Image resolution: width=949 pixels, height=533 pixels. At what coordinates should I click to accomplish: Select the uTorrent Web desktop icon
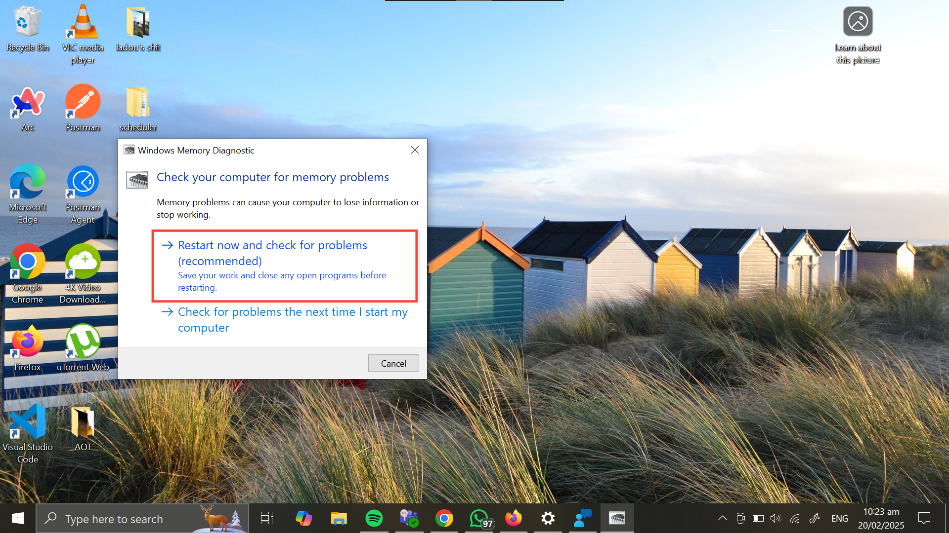83,347
